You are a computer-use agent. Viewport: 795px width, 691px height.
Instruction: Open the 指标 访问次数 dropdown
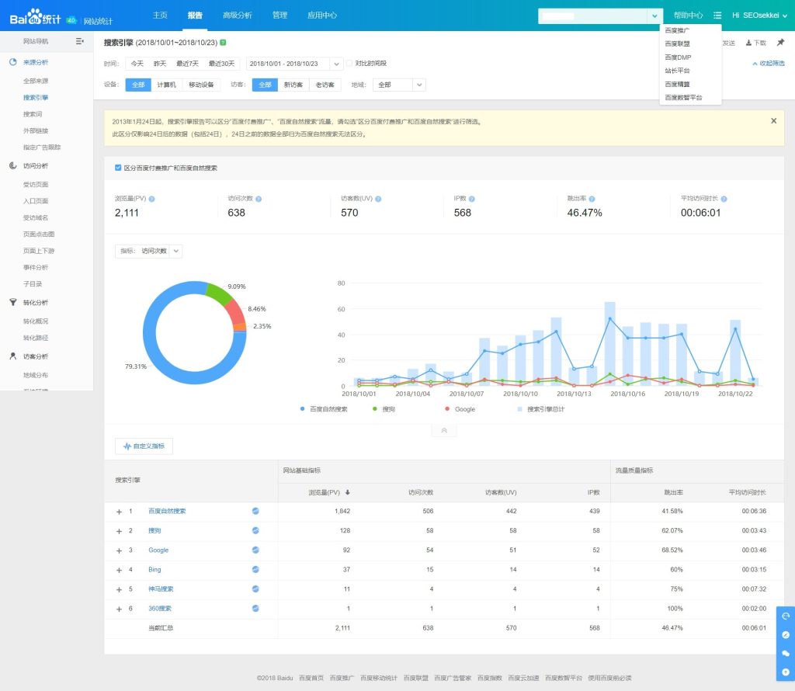[151, 251]
